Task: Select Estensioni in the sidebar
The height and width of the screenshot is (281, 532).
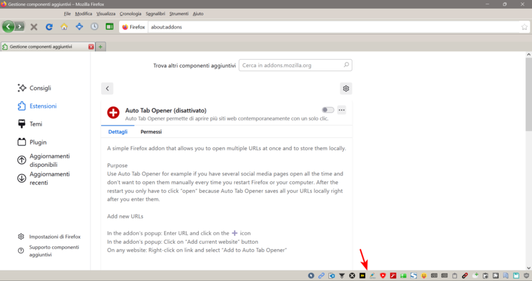Action: point(37,106)
